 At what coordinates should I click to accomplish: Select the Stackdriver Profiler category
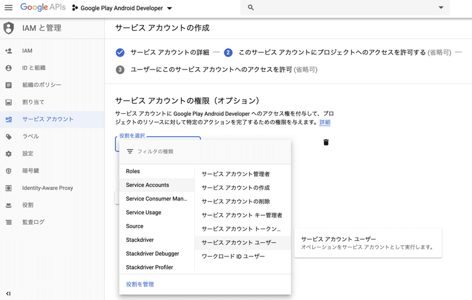tap(157, 267)
